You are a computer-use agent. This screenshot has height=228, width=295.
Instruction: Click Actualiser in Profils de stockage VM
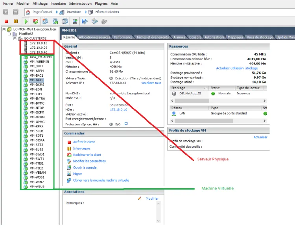tap(260, 137)
